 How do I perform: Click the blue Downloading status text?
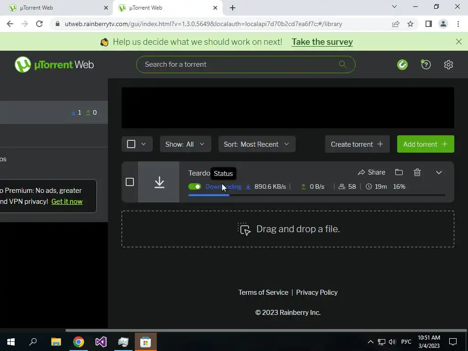[x=223, y=186]
